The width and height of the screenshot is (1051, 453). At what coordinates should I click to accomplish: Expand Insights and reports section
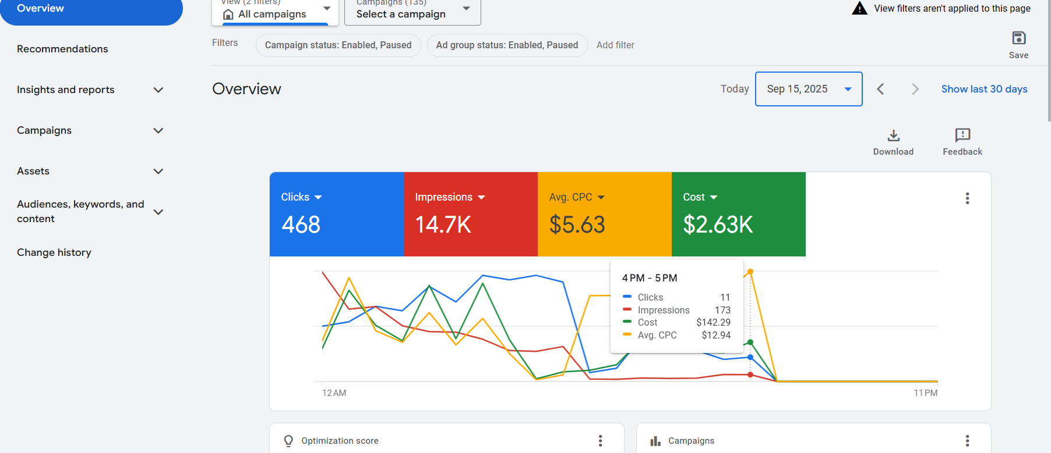(x=158, y=90)
